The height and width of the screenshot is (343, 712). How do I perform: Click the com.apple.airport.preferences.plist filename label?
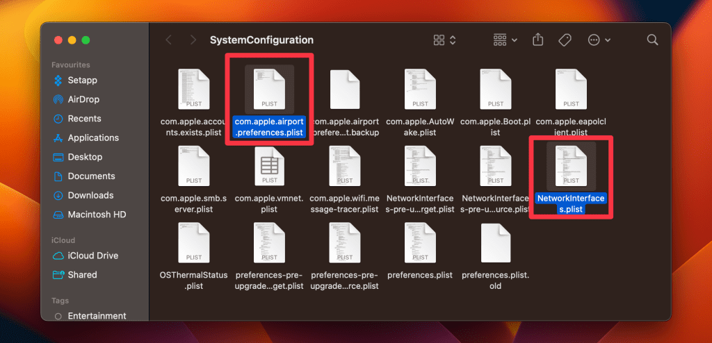point(269,127)
